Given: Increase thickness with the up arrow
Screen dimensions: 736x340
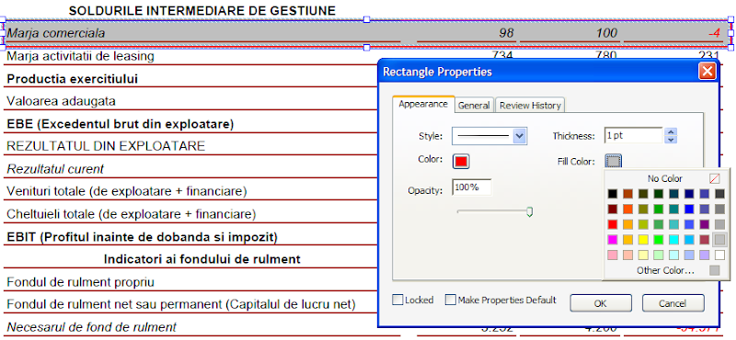Looking at the screenshot, I should [672, 132].
